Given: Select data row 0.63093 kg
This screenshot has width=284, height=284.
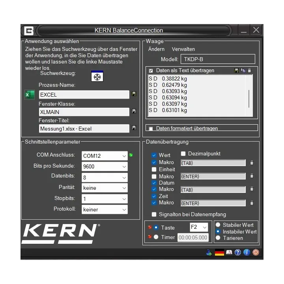Looking at the screenshot, I should pyautogui.click(x=168, y=91).
